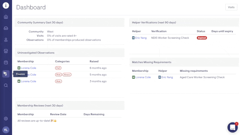Click the YL user avatar
This screenshot has height=135, width=240.
(x=6, y=130)
